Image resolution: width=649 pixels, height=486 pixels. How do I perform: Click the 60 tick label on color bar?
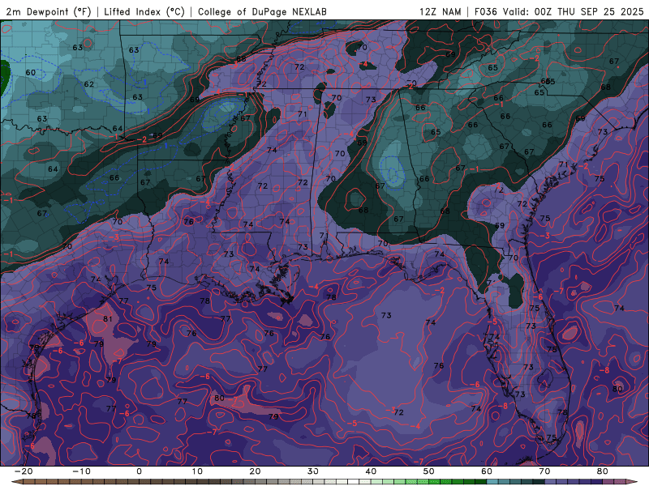click(x=487, y=471)
